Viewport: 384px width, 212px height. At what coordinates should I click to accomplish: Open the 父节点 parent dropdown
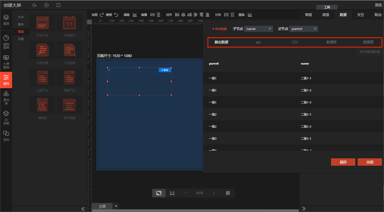click(x=304, y=29)
